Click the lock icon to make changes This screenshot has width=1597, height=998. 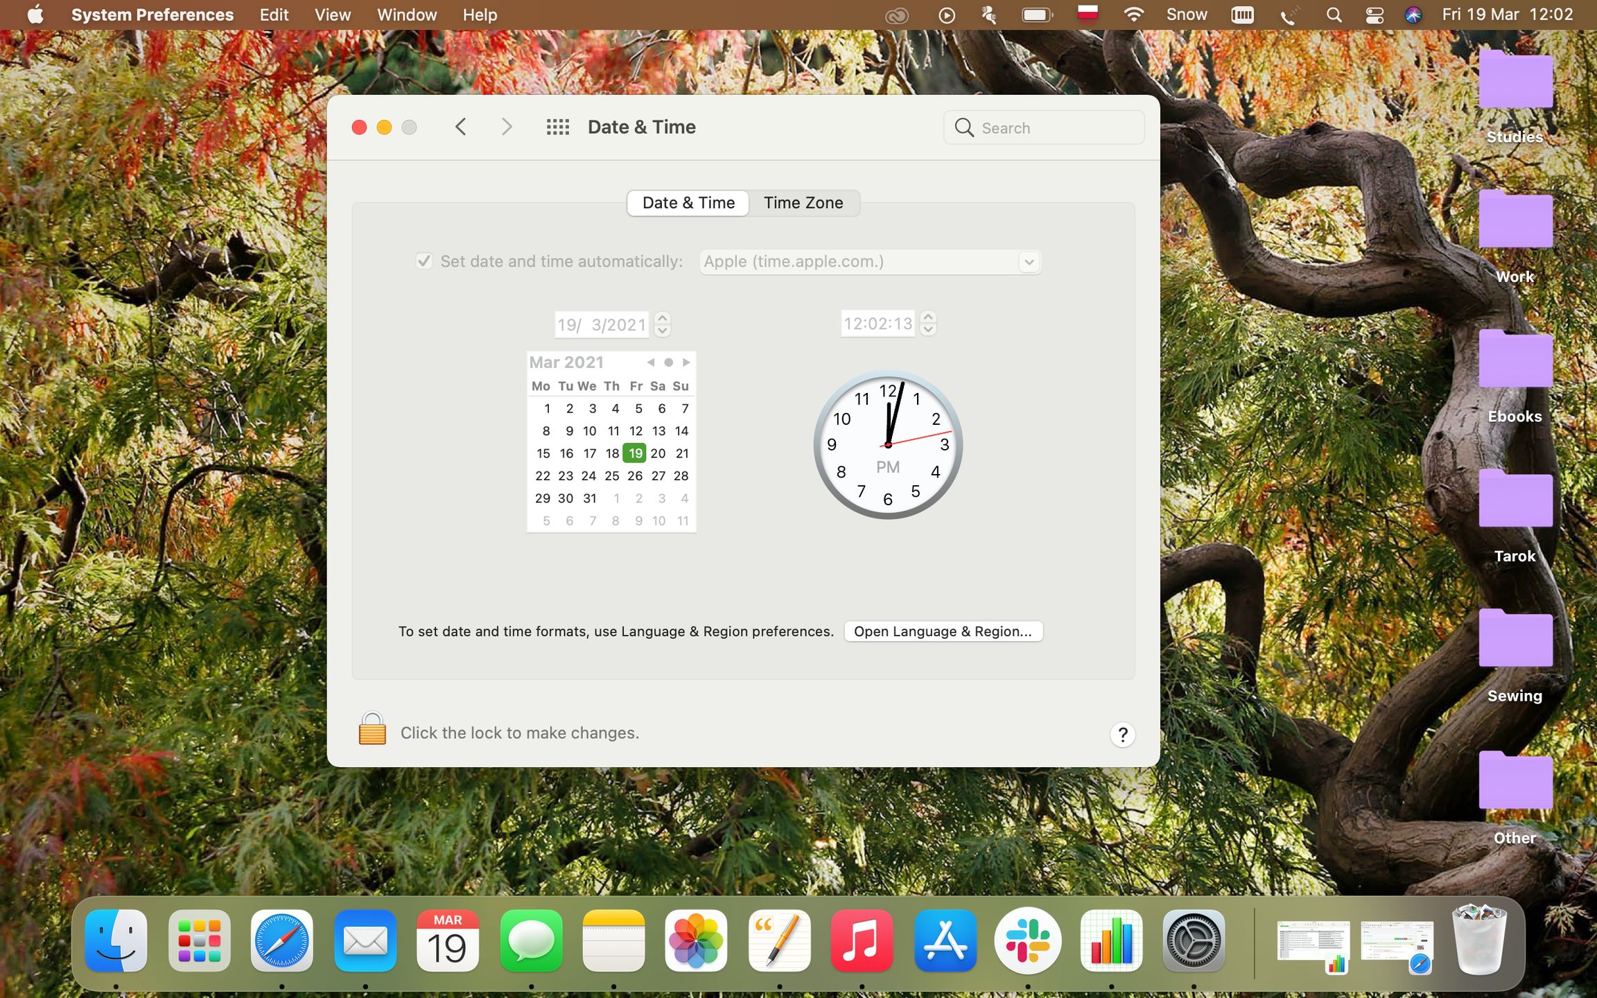pyautogui.click(x=372, y=729)
